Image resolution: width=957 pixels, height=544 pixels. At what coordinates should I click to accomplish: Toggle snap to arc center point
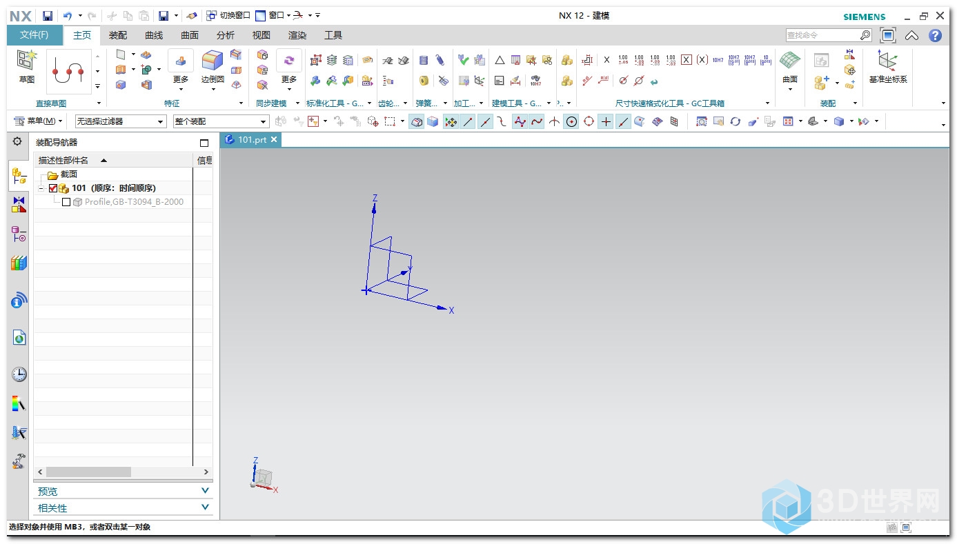tap(571, 121)
